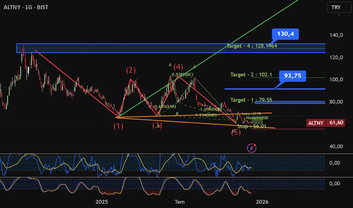Click the Target - 4 : 128.1964 label
353x208 pixels.
click(252, 46)
